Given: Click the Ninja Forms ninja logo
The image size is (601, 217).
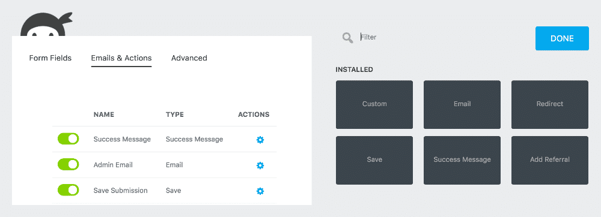Looking at the screenshot, I should pos(46,25).
